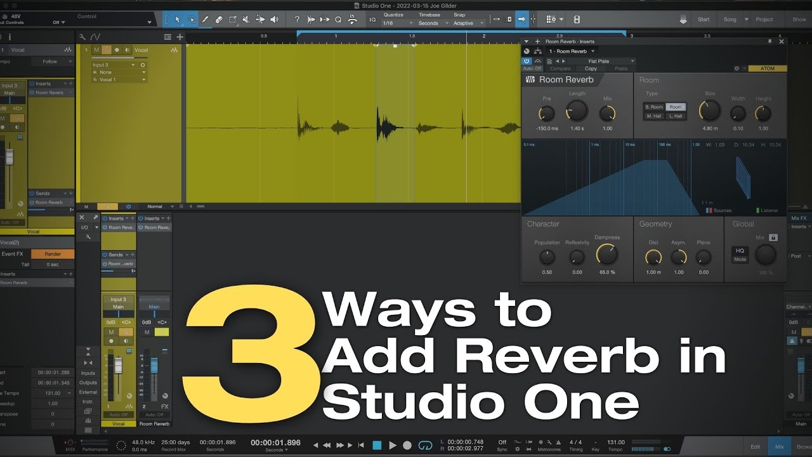Click Return to Zero transport button

tap(361, 446)
